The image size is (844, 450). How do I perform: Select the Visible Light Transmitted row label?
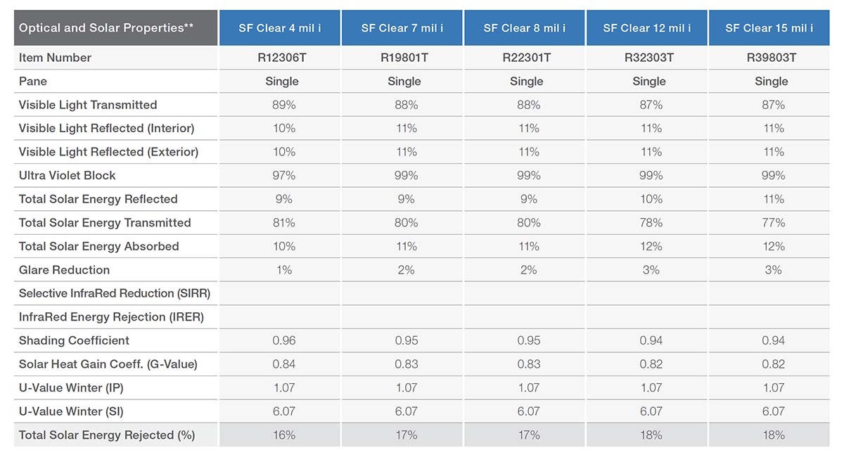click(88, 105)
